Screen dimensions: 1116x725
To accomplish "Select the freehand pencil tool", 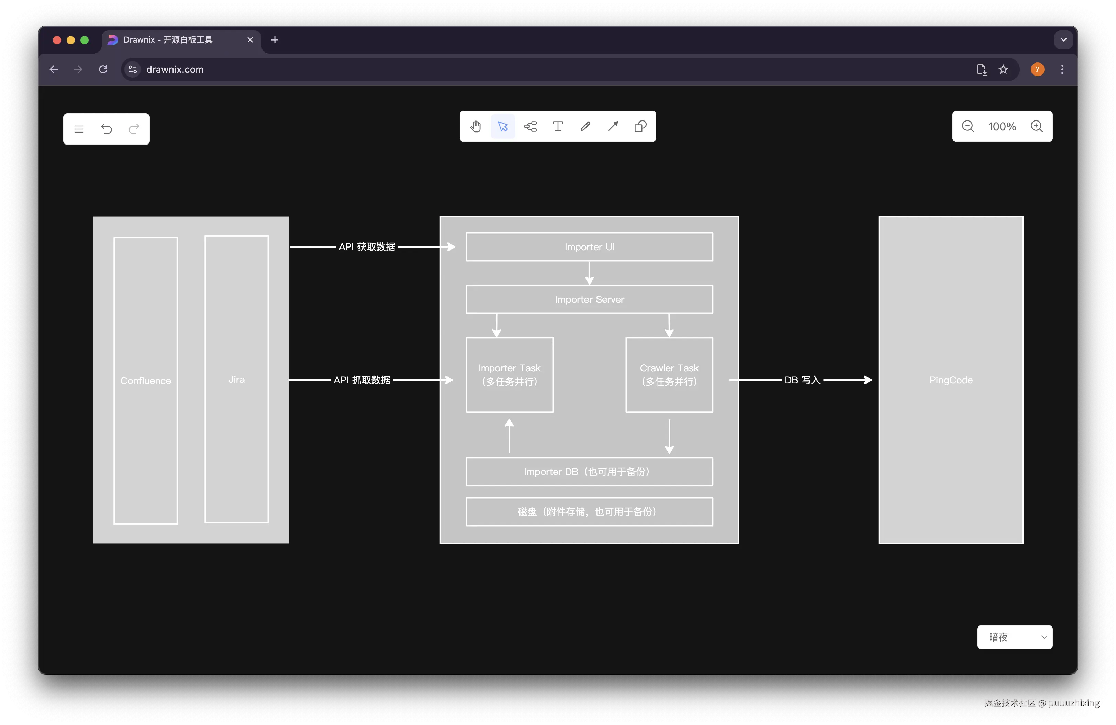I will click(x=585, y=126).
